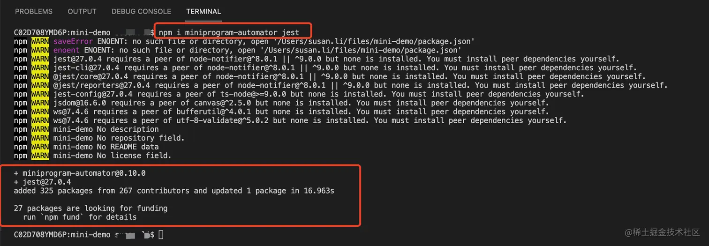Open the OUTPUT tab
The width and height of the screenshot is (709, 246).
82,11
